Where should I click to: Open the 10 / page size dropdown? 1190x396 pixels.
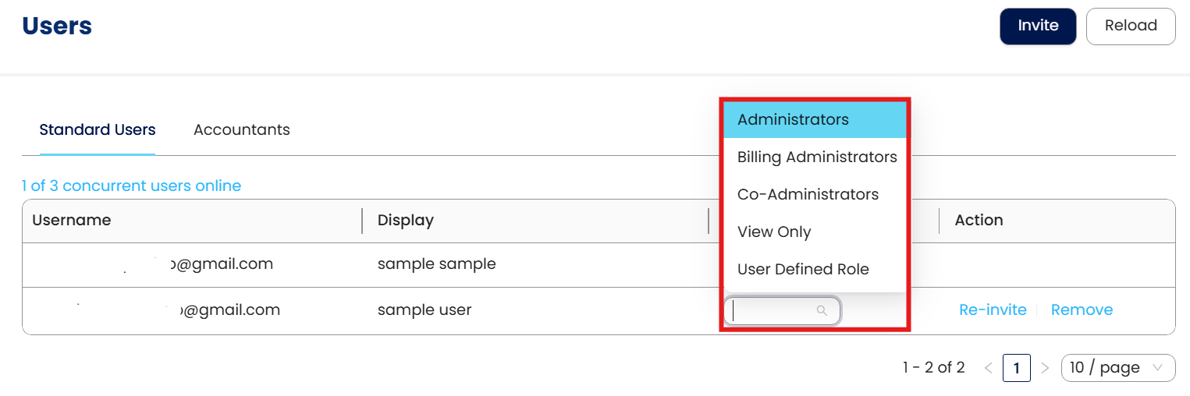tap(1117, 368)
